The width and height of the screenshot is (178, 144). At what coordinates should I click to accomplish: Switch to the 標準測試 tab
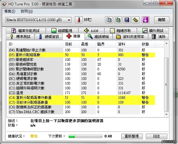tap(20, 37)
